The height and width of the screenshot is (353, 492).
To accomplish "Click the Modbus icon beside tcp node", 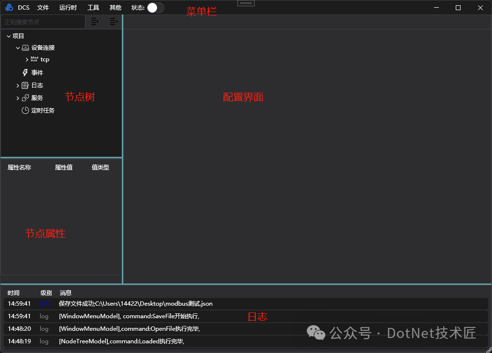I will 34,59.
